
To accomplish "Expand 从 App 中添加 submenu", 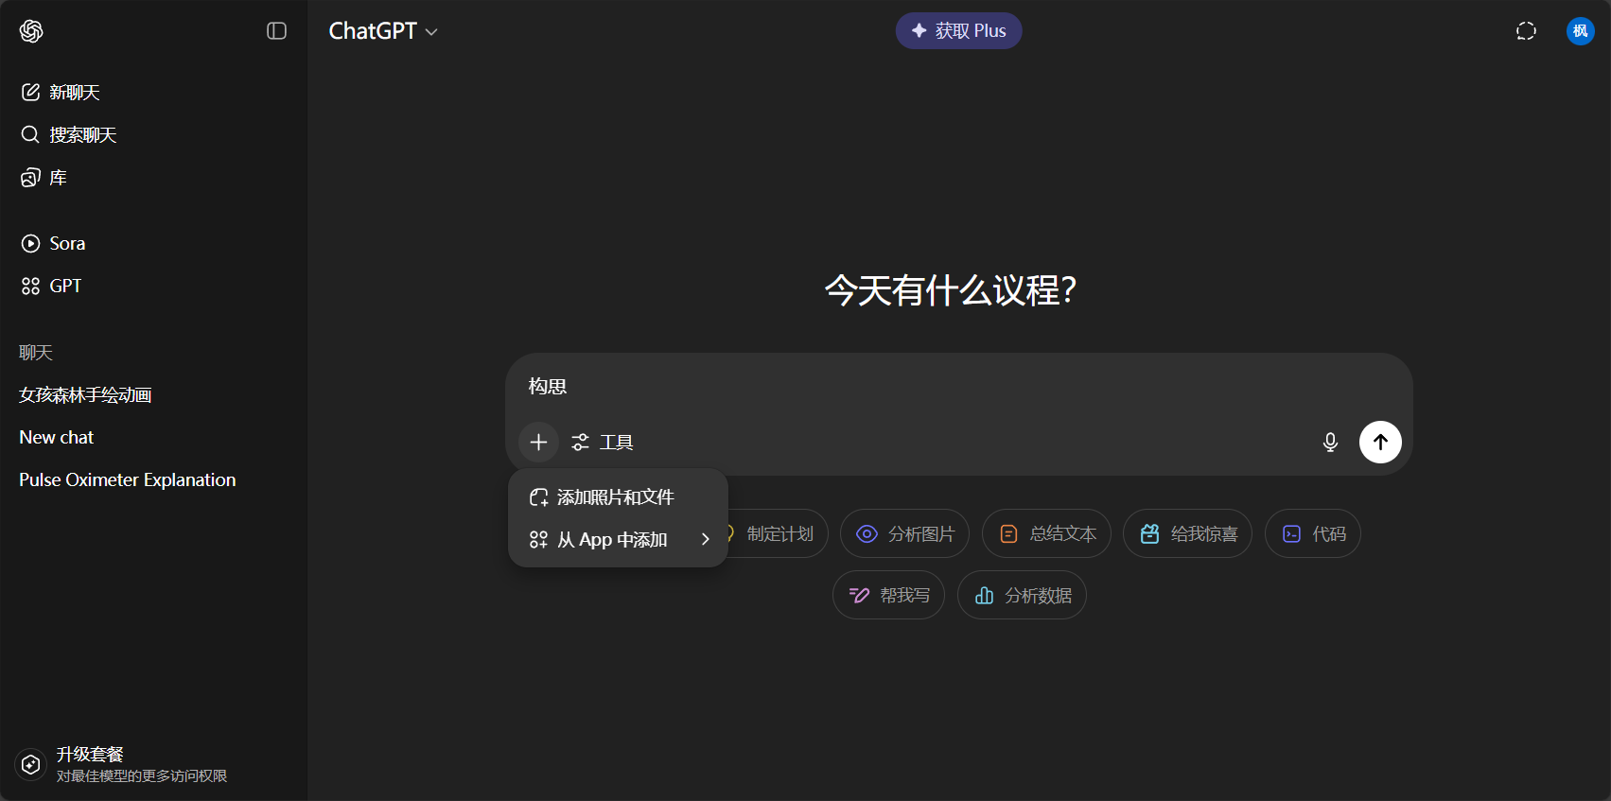I will 618,539.
